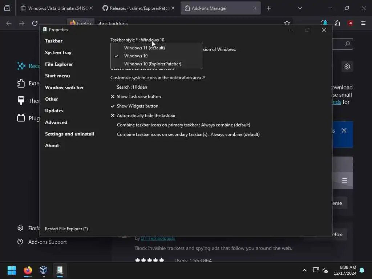Open the File Explorer section

pyautogui.click(x=59, y=64)
